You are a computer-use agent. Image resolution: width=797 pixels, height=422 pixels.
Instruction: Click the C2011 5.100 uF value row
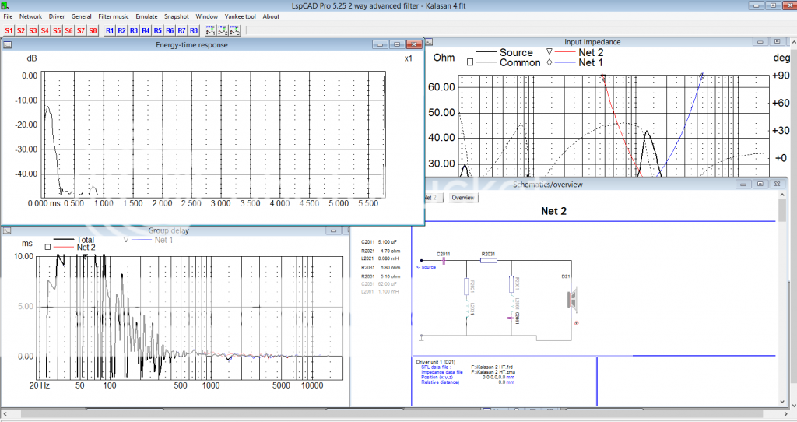379,242
